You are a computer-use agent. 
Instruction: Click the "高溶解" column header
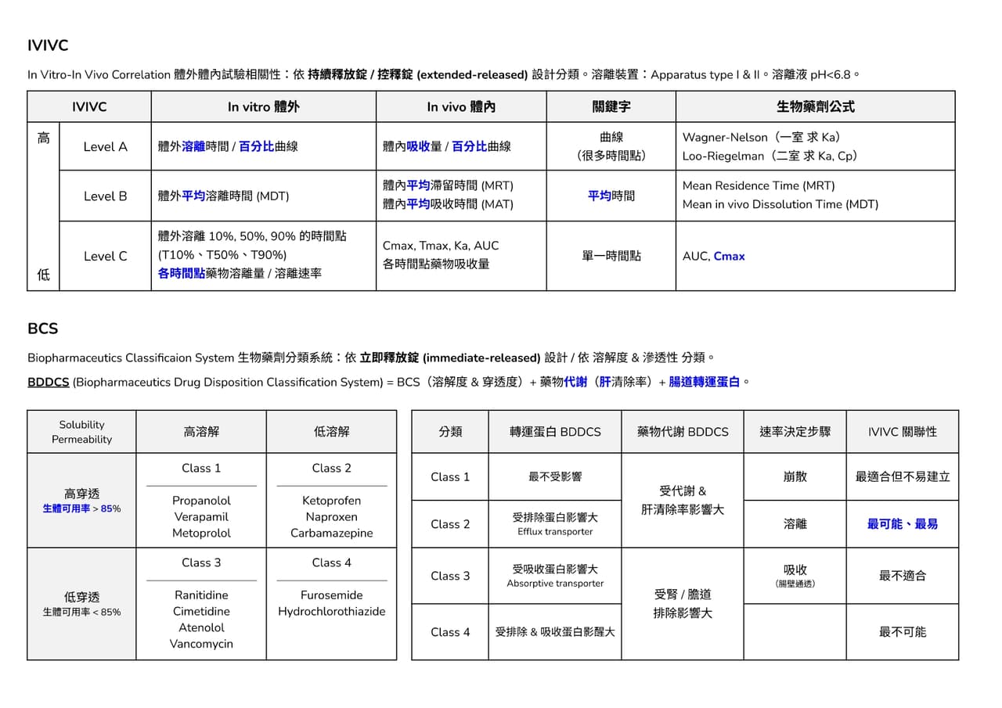click(201, 431)
